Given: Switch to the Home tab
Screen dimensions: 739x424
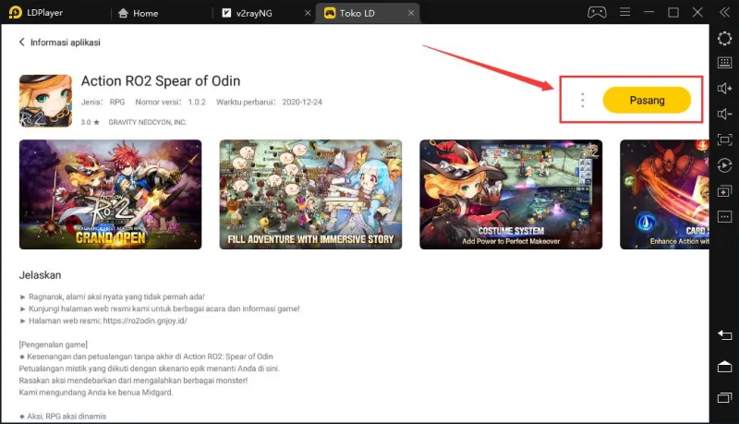Looking at the screenshot, I should [x=138, y=13].
